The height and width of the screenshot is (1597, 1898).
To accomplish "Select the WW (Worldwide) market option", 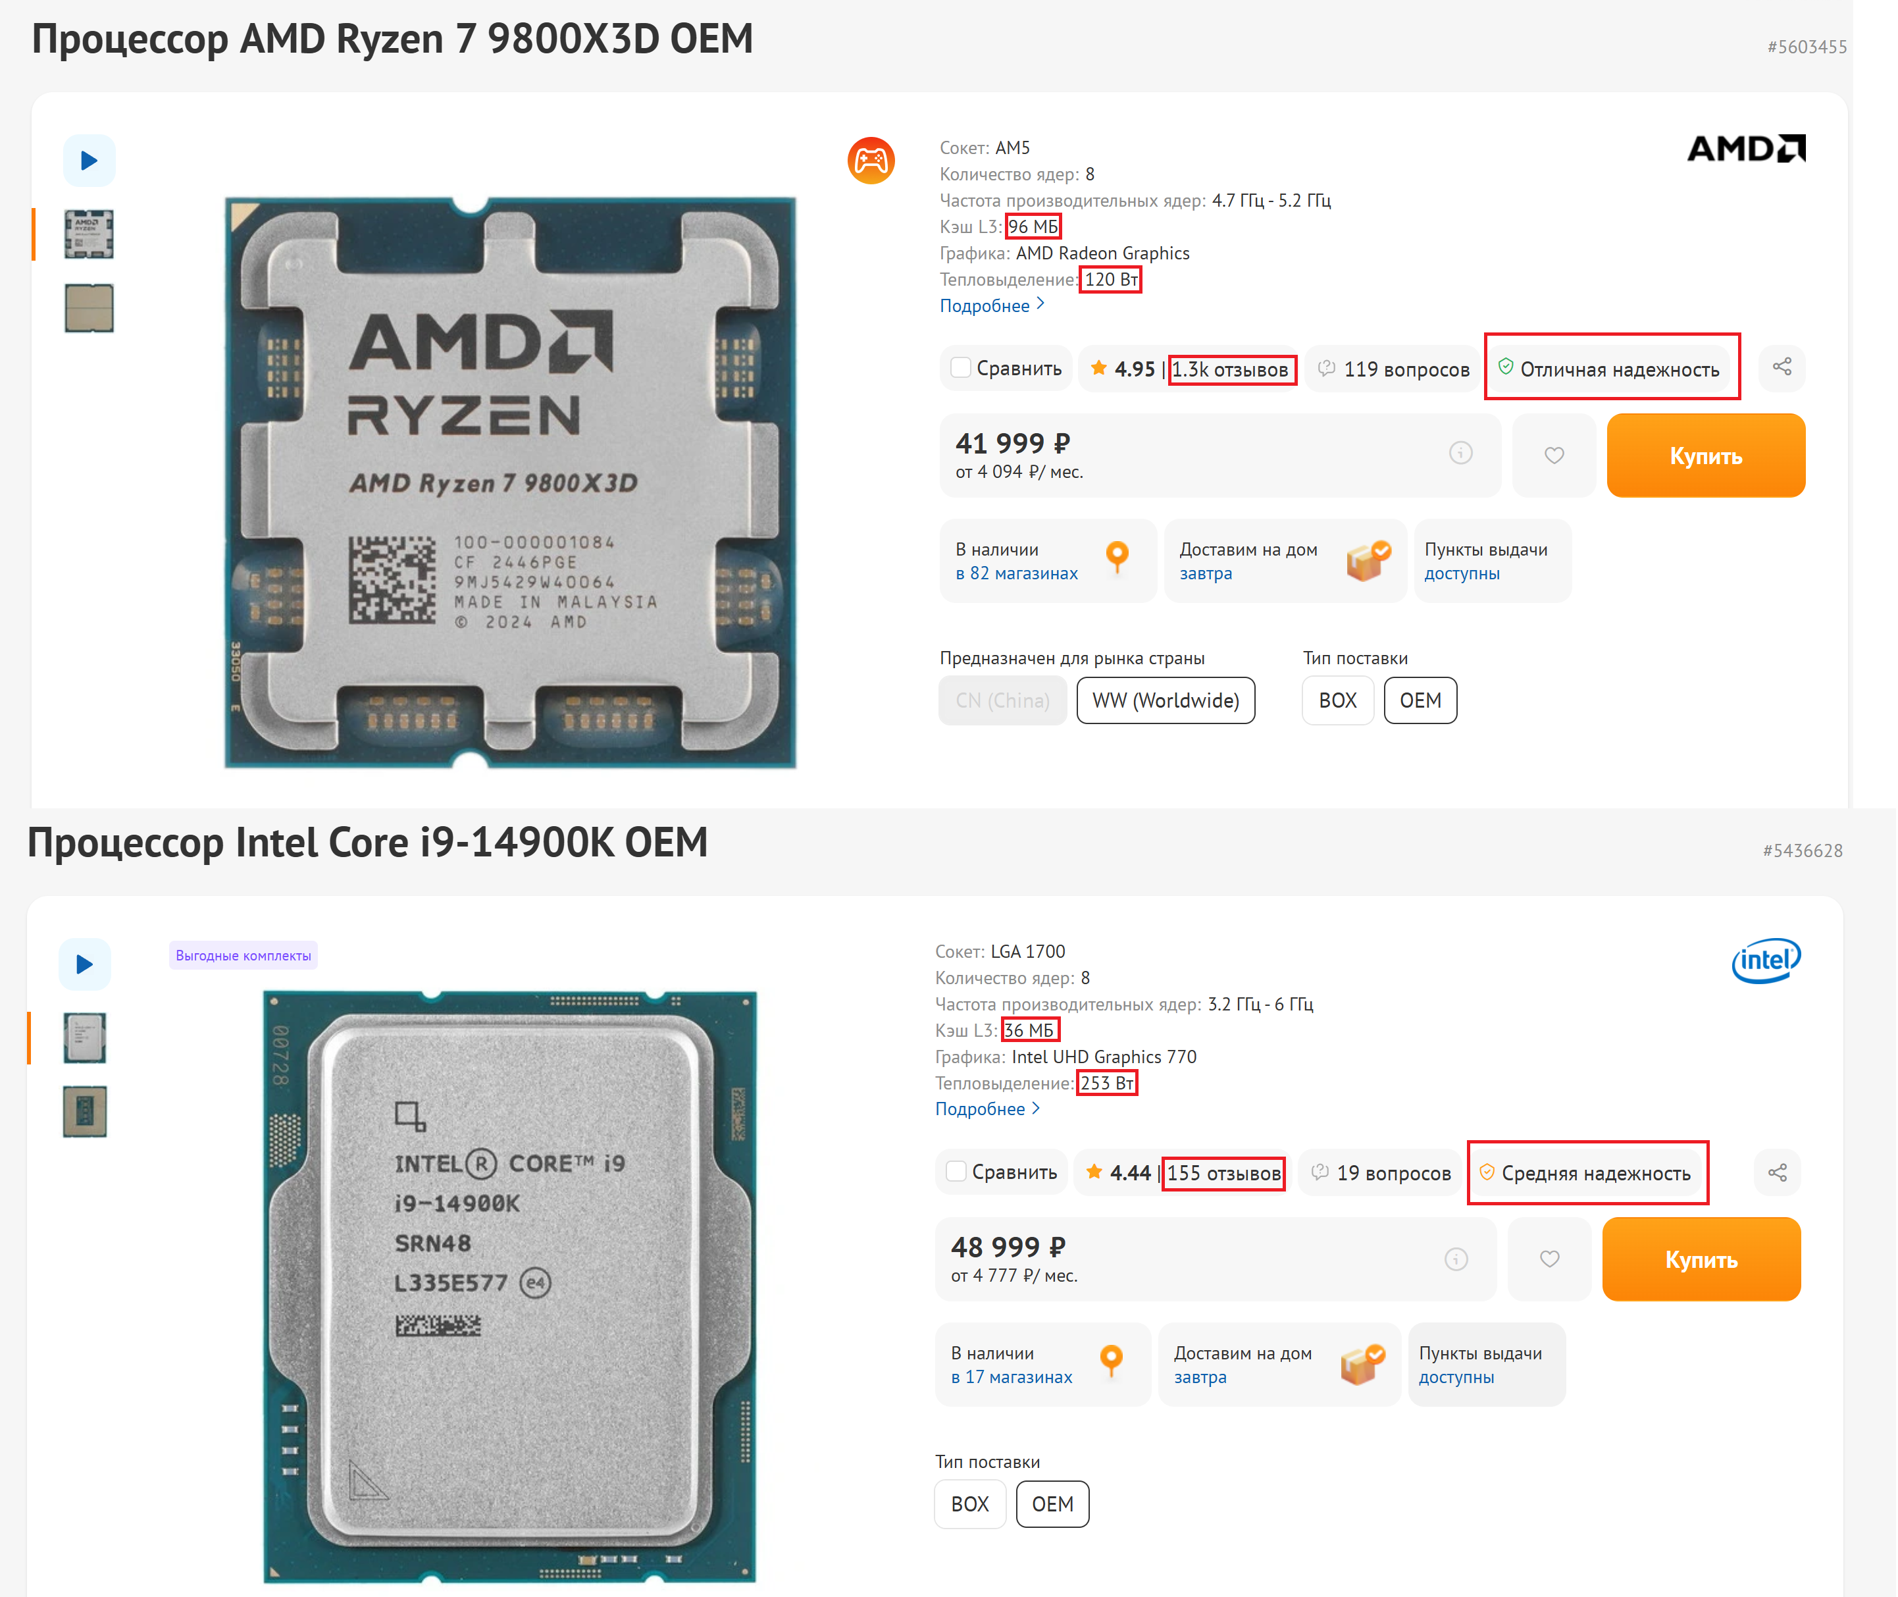I will [1165, 700].
